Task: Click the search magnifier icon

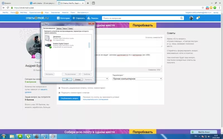Action: 181,18
